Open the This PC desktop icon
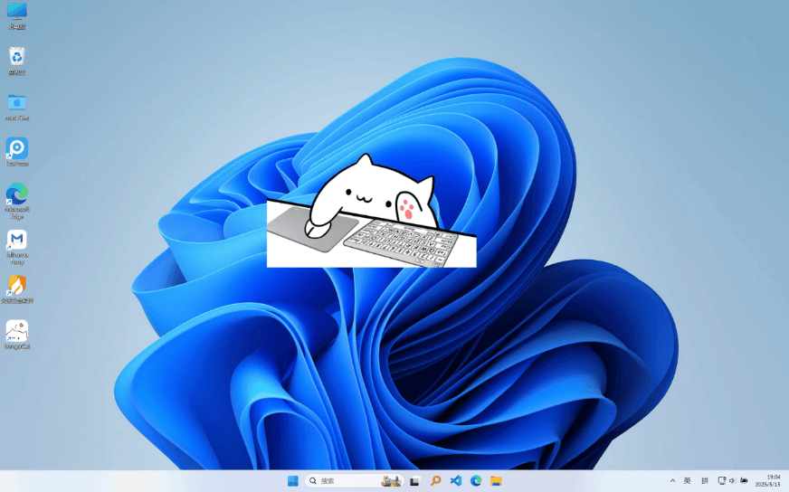Image resolution: width=789 pixels, height=492 pixels. 16,15
